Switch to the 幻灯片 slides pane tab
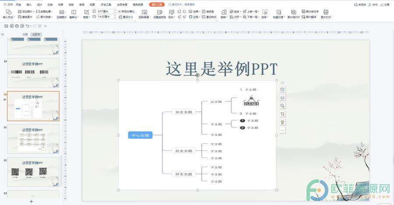Viewport: 394px width, 205px height. [36, 34]
